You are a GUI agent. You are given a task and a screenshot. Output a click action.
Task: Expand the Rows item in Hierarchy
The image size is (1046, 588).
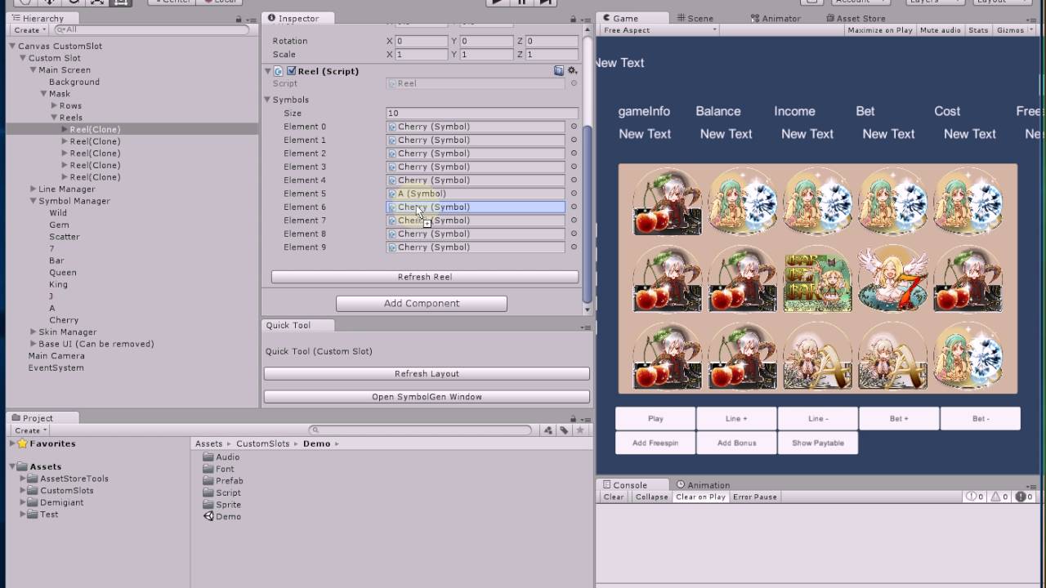click(54, 105)
